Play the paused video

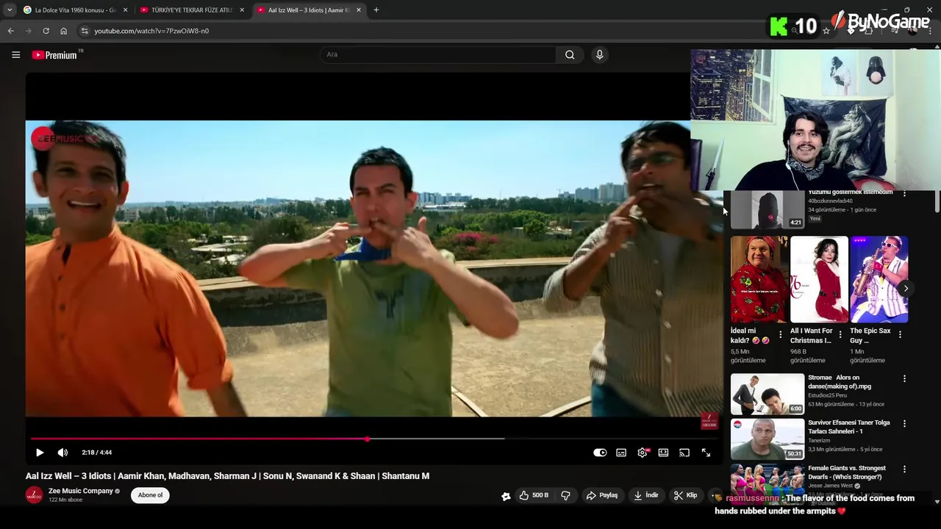point(40,453)
